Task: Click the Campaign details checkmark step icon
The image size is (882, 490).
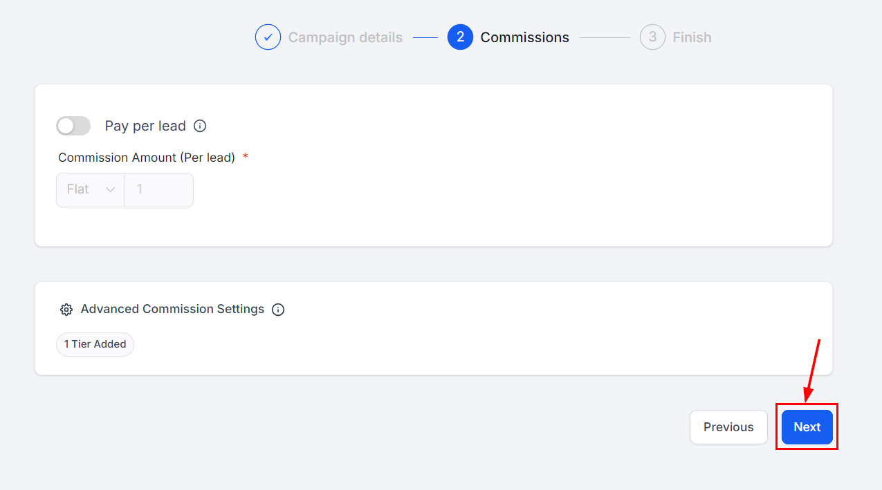Action: (268, 37)
